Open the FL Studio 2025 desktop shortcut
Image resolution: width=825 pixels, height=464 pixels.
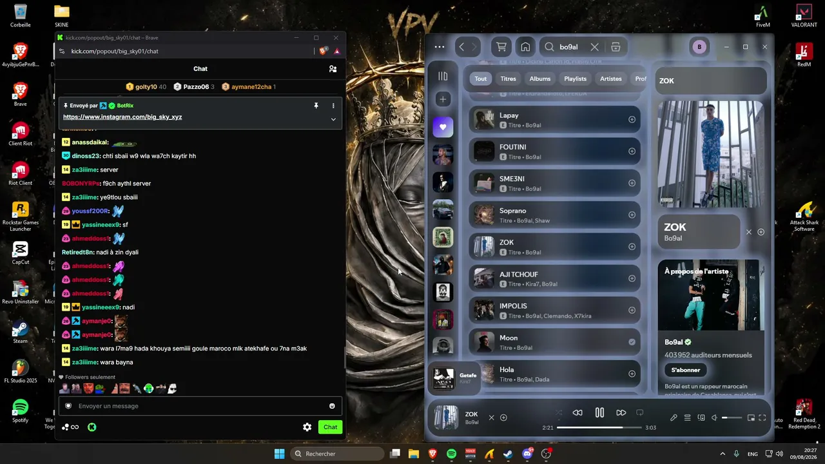tap(21, 371)
